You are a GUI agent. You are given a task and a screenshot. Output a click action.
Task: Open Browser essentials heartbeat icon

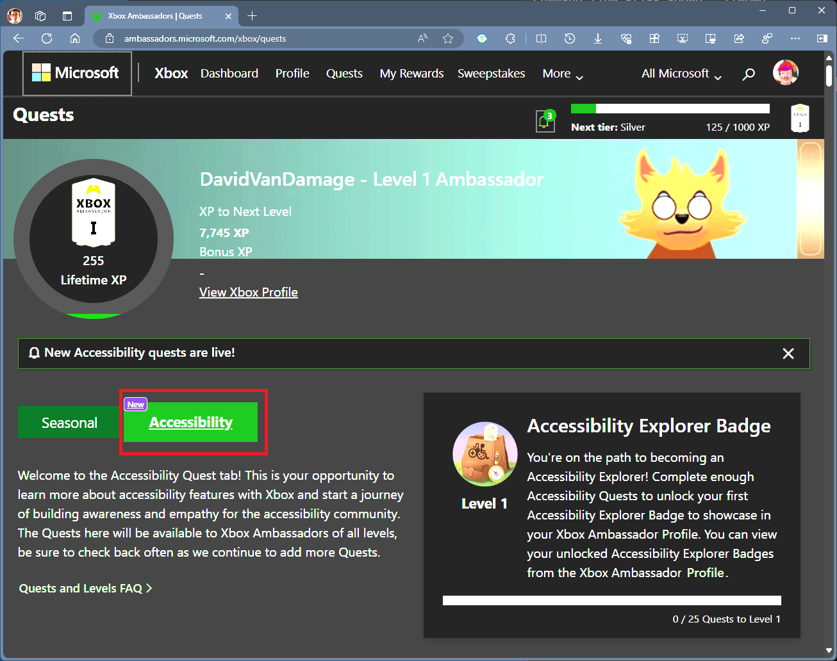point(626,38)
